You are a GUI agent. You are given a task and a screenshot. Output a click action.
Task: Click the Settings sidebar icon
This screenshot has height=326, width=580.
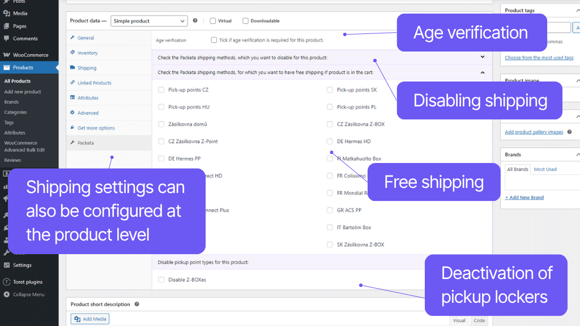tap(7, 265)
